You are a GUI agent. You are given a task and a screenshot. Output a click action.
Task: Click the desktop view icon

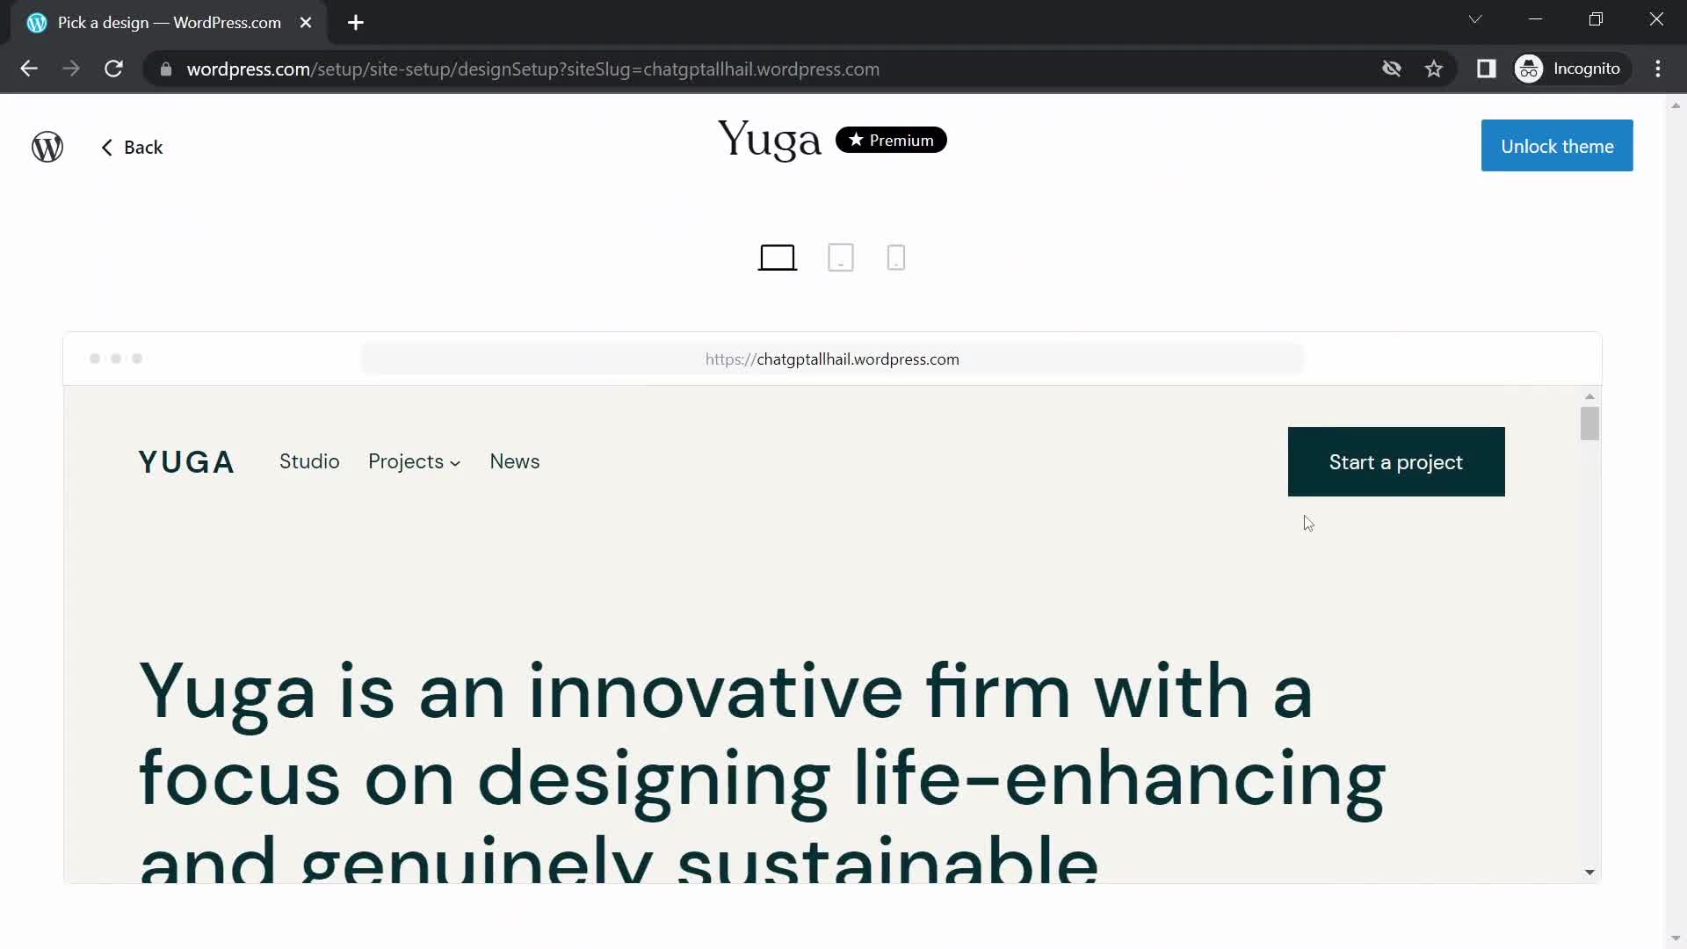[x=777, y=257]
